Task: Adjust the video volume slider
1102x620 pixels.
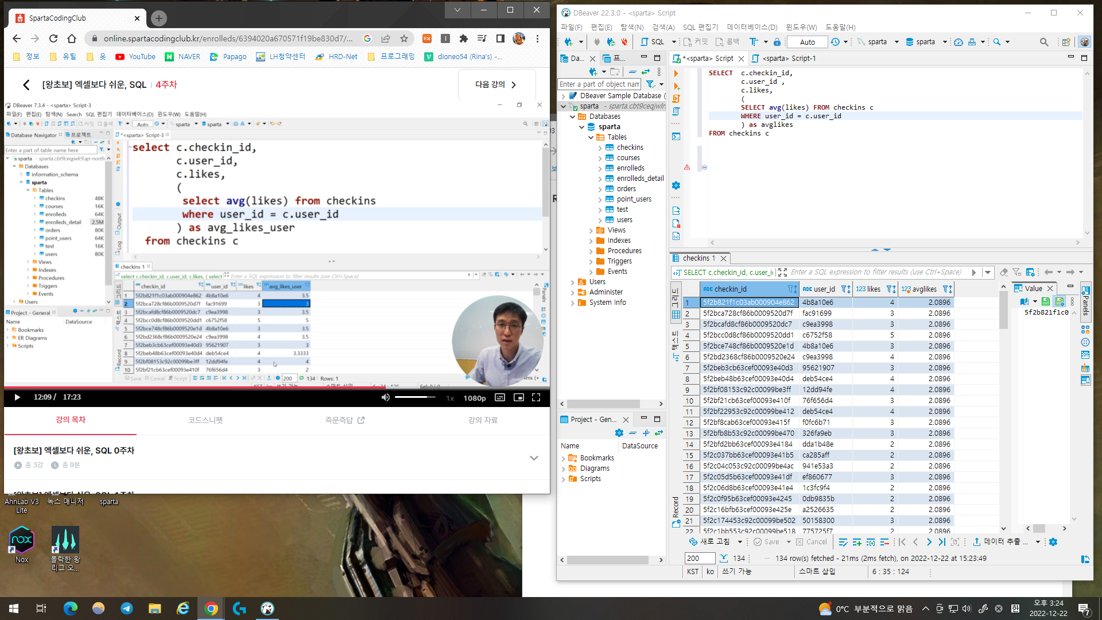Action: (x=414, y=397)
